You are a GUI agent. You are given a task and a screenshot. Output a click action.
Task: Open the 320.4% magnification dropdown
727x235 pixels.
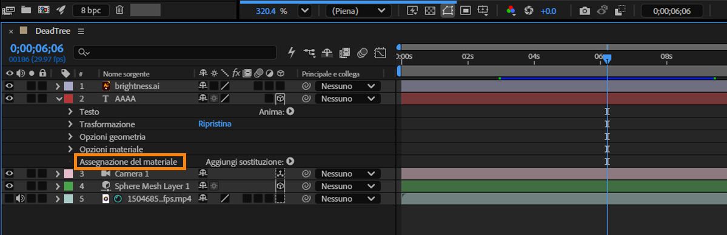[x=304, y=11]
